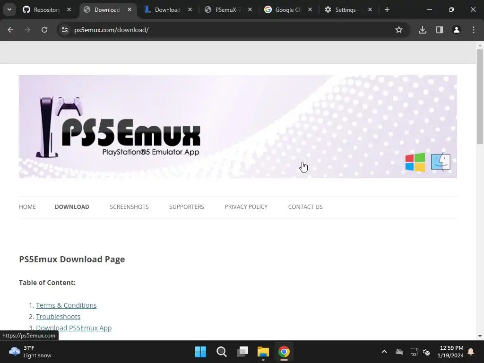Close the Repository tab
The width and height of the screenshot is (484, 363).
point(69,9)
